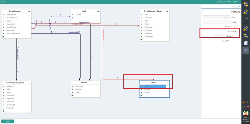The image size is (250, 124).
Task: Click the بوکمارک input field containing PN
Action: (216, 31)
